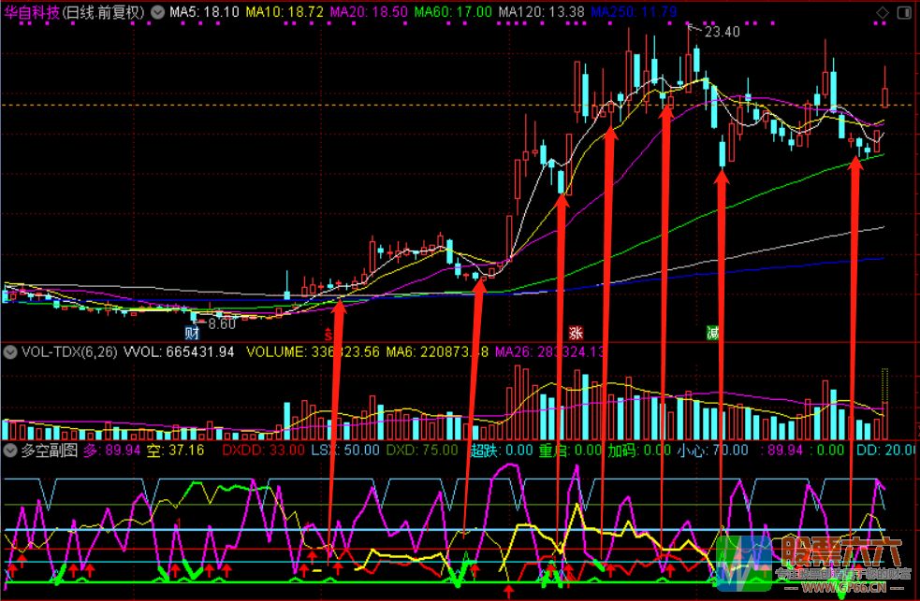This screenshot has width=920, height=601.
Task: Click the 23.40 high price label
Action: [722, 32]
